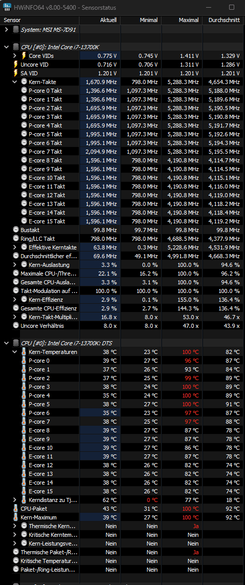The height and width of the screenshot is (585, 245).
Task: Click the Aktuell column header
Action: pos(100,20)
